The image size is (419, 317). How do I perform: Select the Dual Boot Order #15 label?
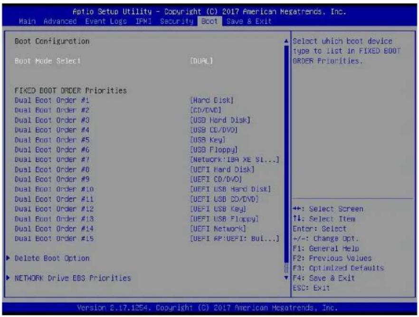pyautogui.click(x=54, y=239)
